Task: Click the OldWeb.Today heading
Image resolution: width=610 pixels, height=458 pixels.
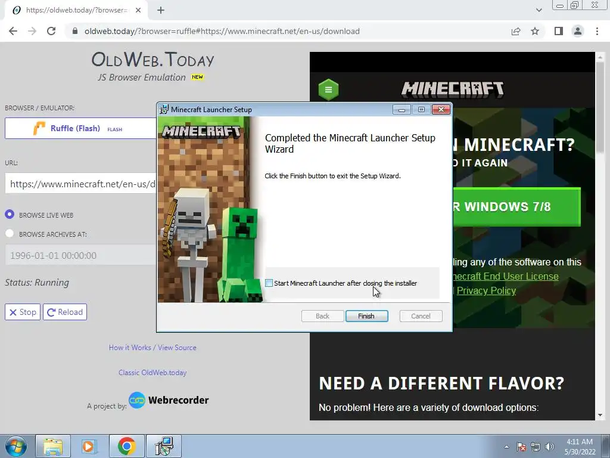Action: pos(152,60)
